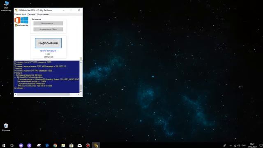This screenshot has height=148, width=263.
Task: Open the Action Center notifications icon
Action: (261, 146)
